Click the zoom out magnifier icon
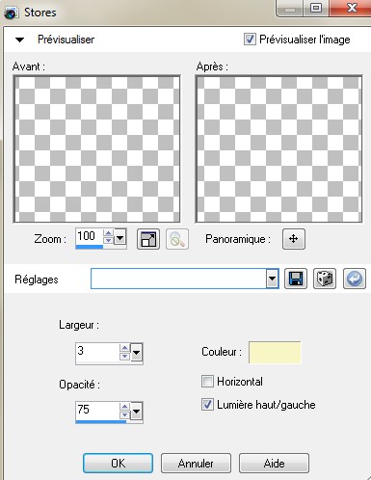 pos(177,239)
